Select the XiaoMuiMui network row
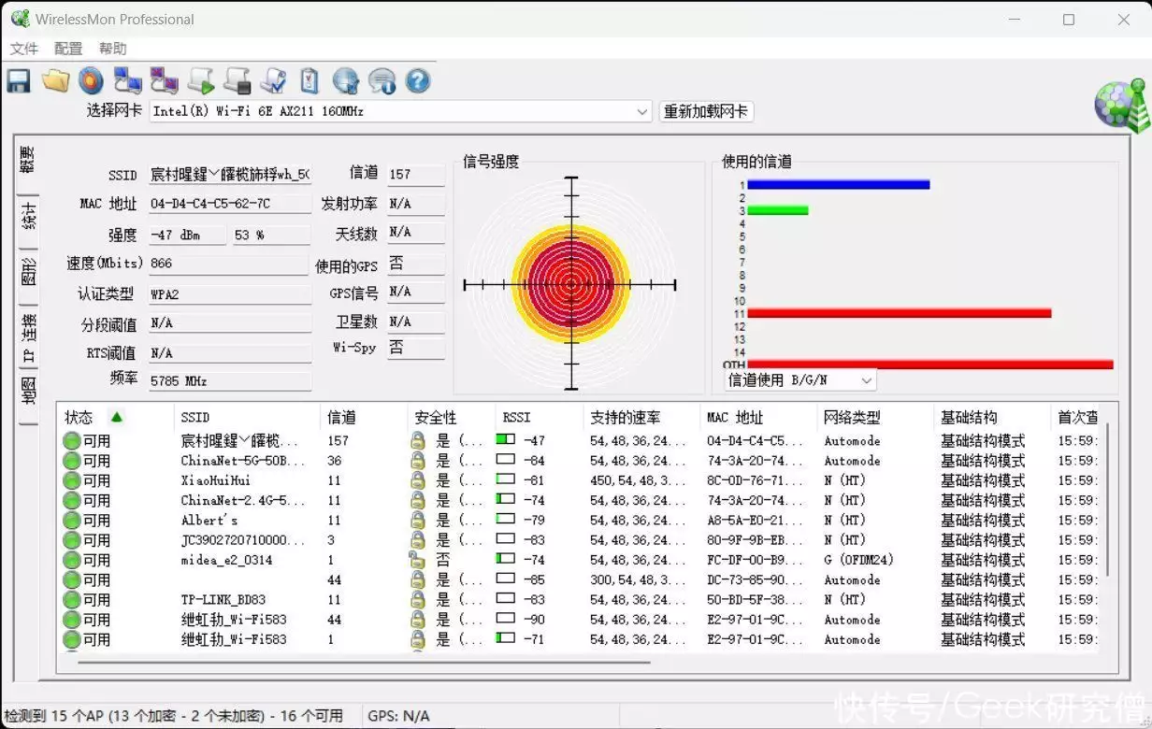 point(579,480)
